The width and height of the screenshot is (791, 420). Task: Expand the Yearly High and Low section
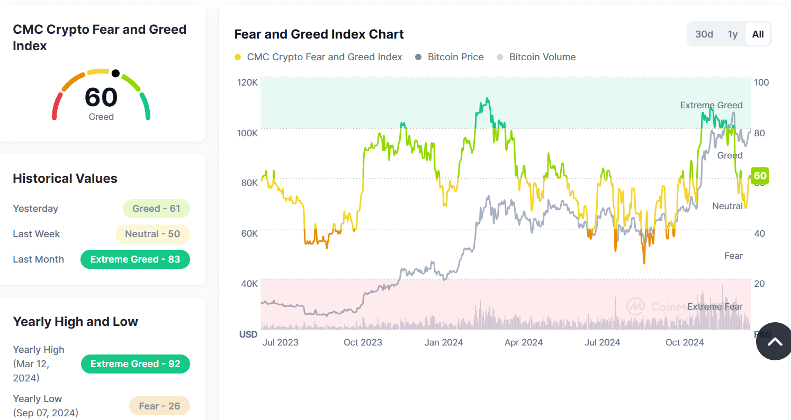pos(75,321)
